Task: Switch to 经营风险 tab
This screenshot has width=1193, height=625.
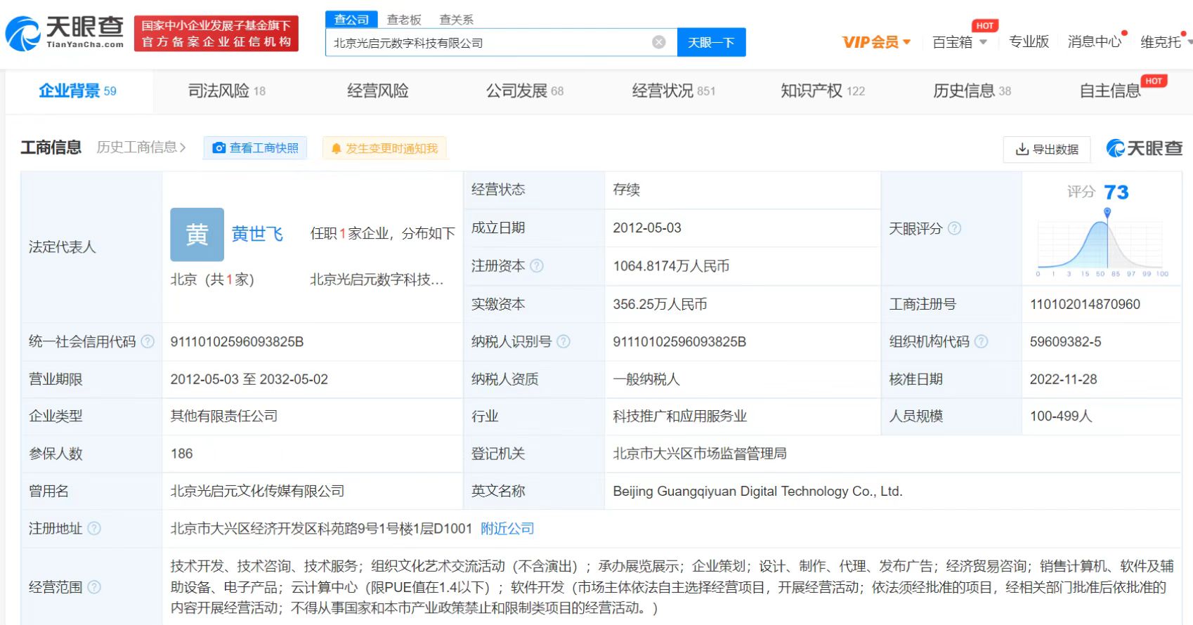Action: pos(377,91)
